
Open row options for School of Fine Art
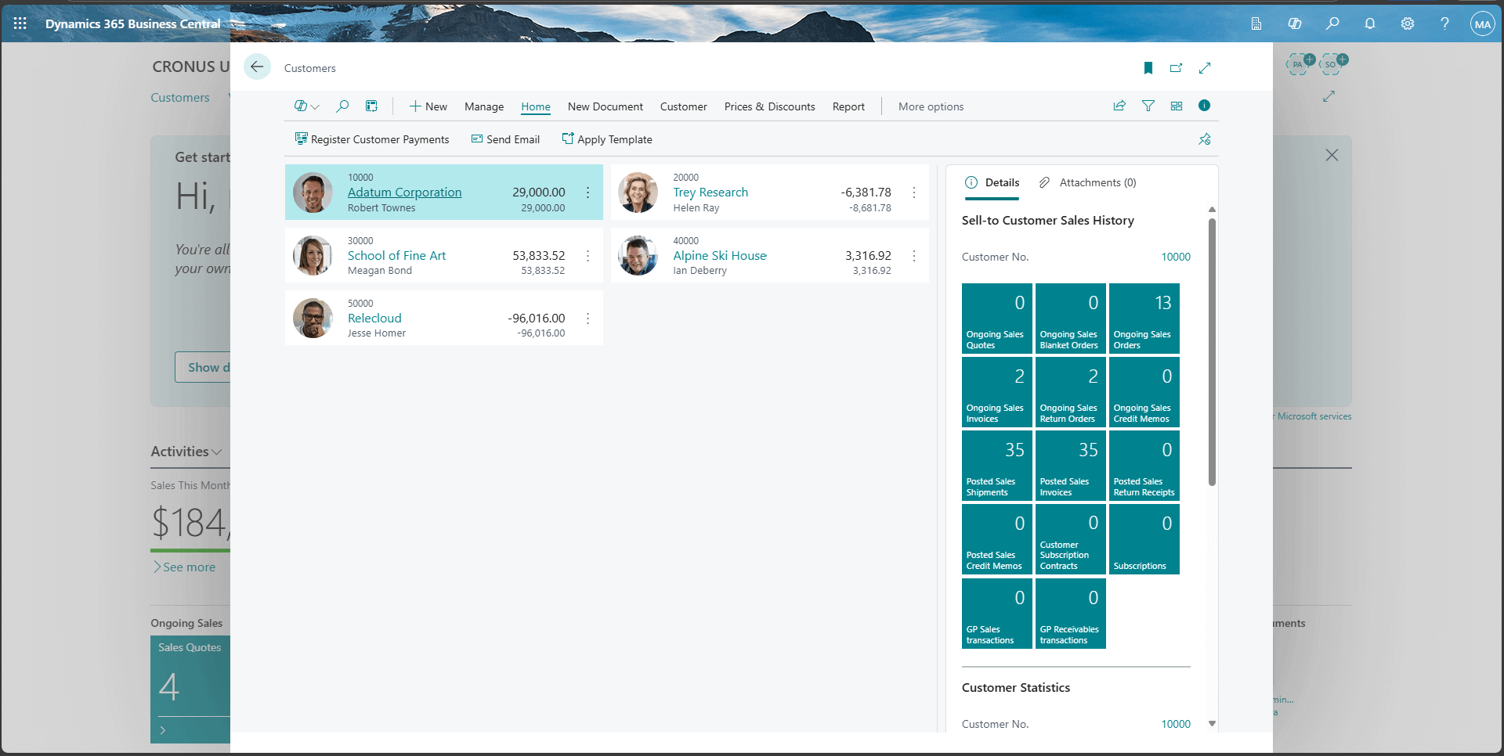coord(588,255)
